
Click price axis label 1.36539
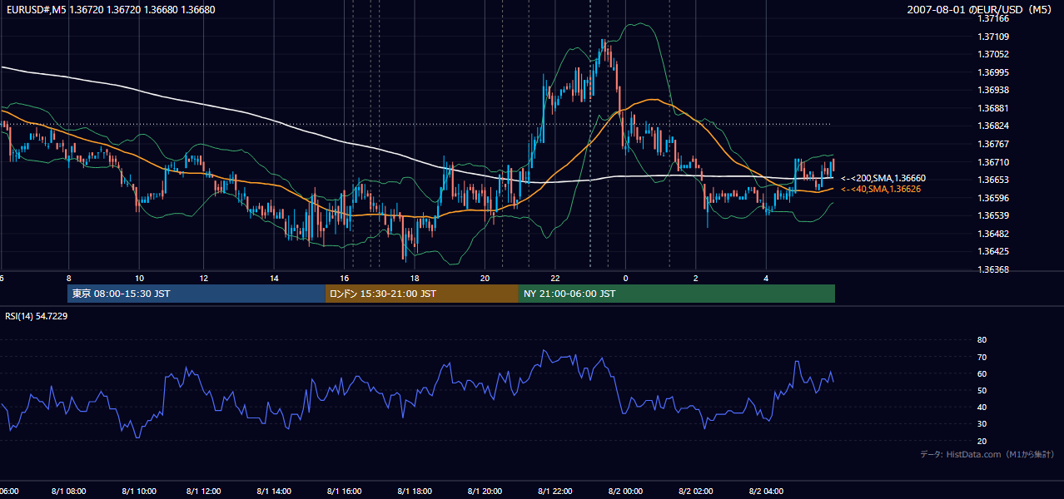click(x=993, y=215)
